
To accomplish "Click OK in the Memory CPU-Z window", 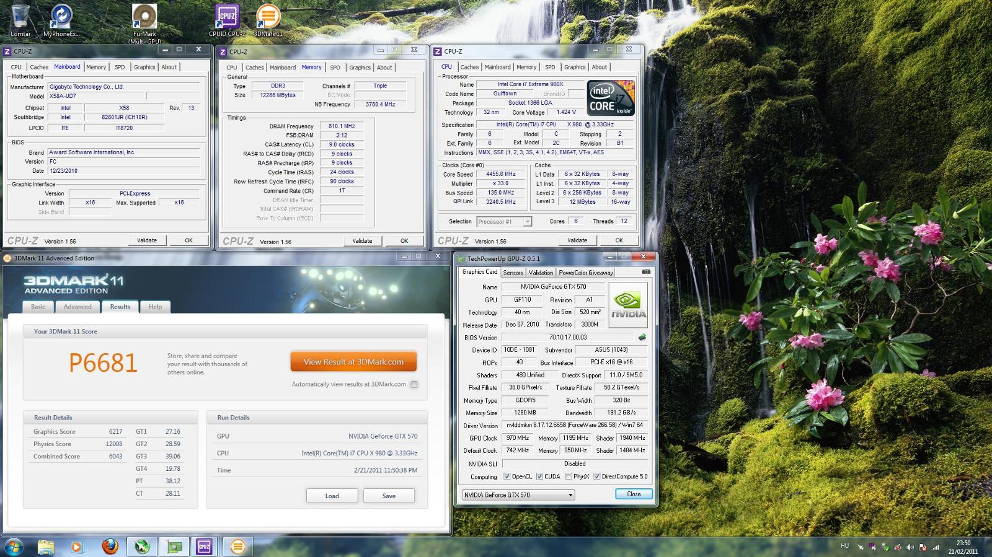I will (404, 241).
